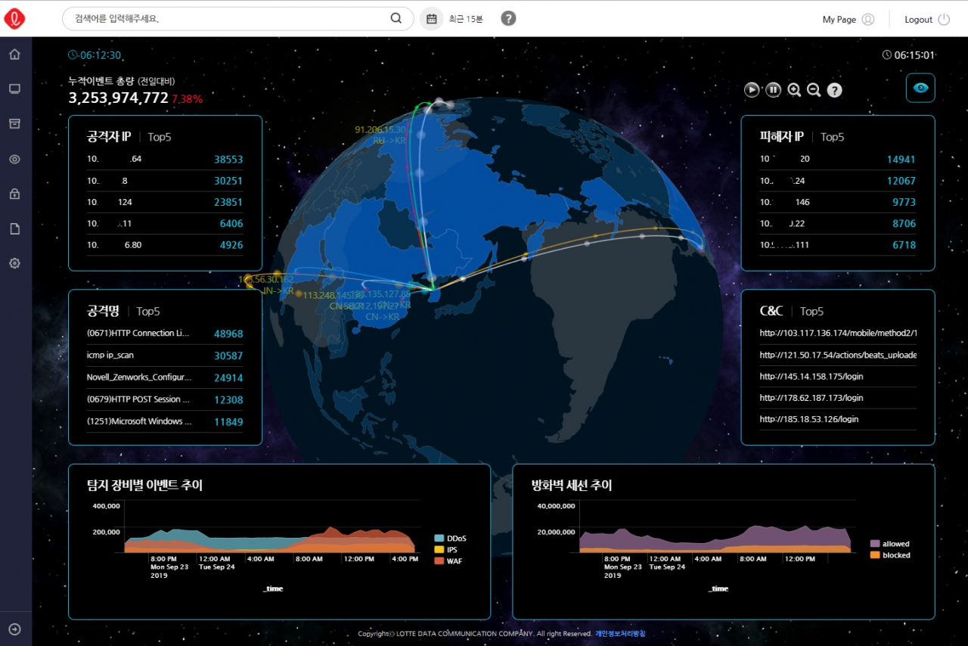Open settings gear in sidebar
The width and height of the screenshot is (968, 646).
[x=14, y=263]
